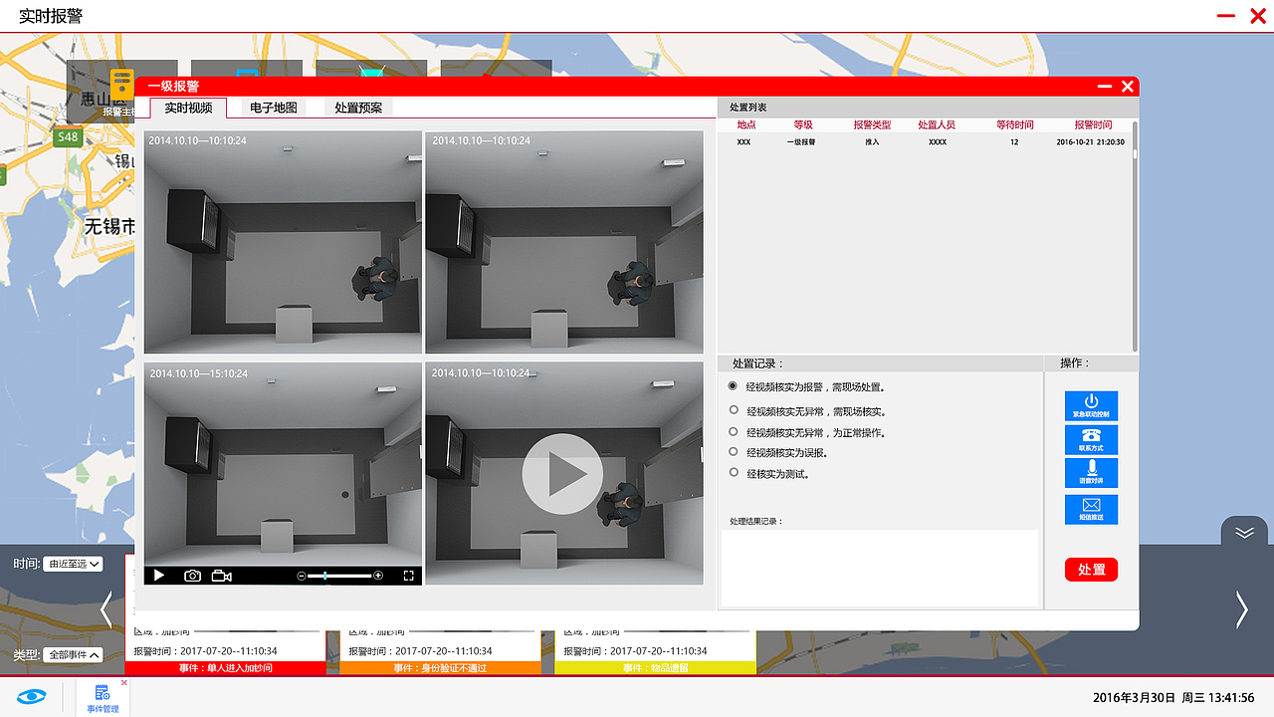Viewport: 1274px width, 717px height.
Task: Select 经视频核实为报警，需现场处置 option
Action: (734, 386)
